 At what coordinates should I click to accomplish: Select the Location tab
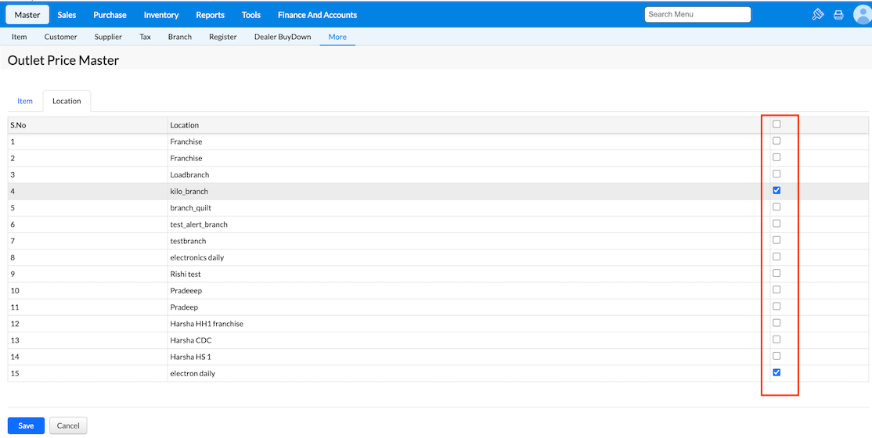coord(67,101)
